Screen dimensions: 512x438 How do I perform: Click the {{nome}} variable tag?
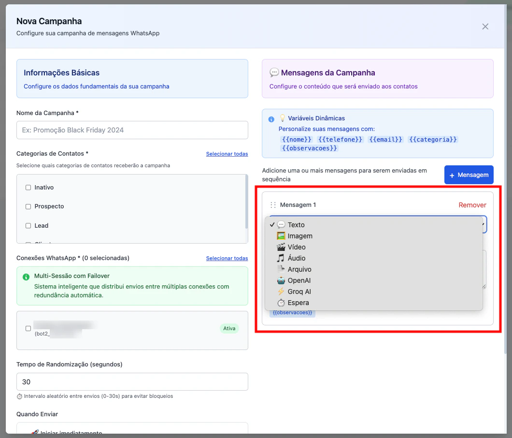297,140
